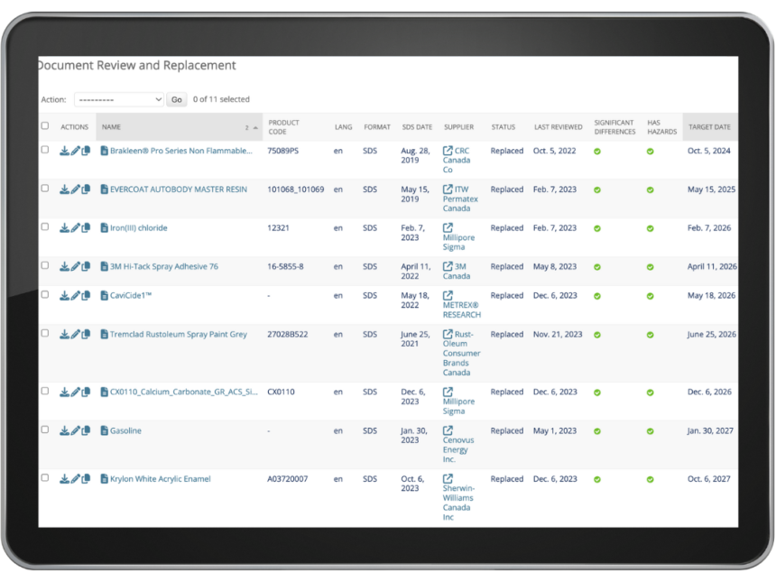
Task: Open Cenovus Energy external supplier icon
Action: point(448,430)
